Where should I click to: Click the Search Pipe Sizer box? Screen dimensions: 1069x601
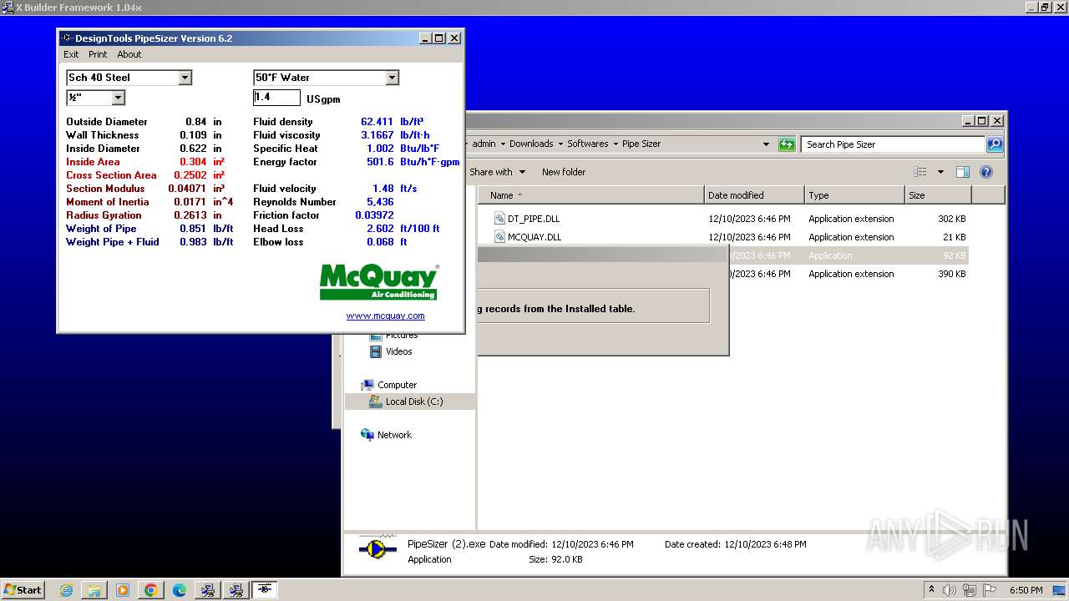(894, 144)
